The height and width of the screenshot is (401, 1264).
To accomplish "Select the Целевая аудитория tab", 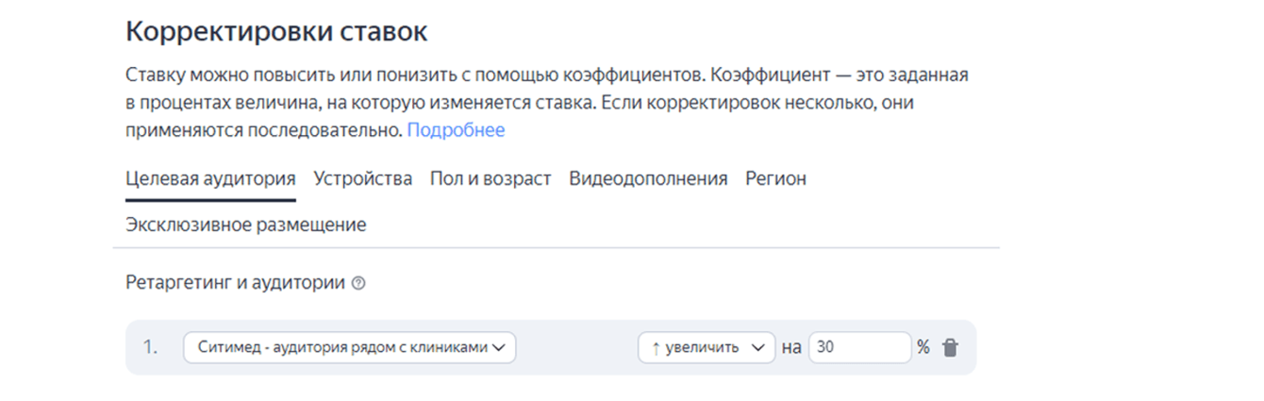I will pyautogui.click(x=210, y=178).
